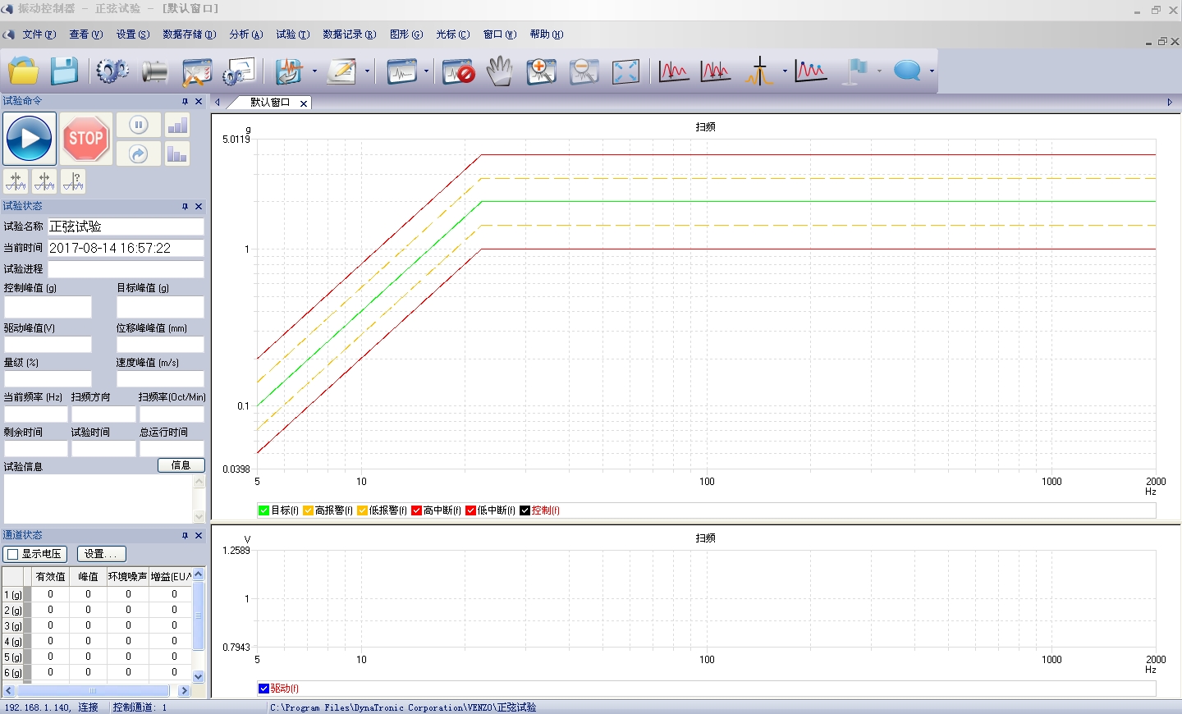1182x714 pixels.
Task: Open the 帮助(H) menu
Action: tap(546, 34)
